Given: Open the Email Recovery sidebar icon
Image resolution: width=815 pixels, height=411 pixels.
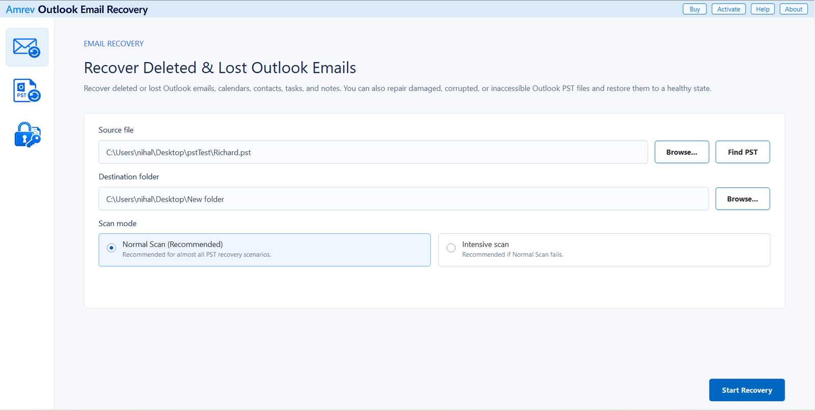Looking at the screenshot, I should [27, 47].
